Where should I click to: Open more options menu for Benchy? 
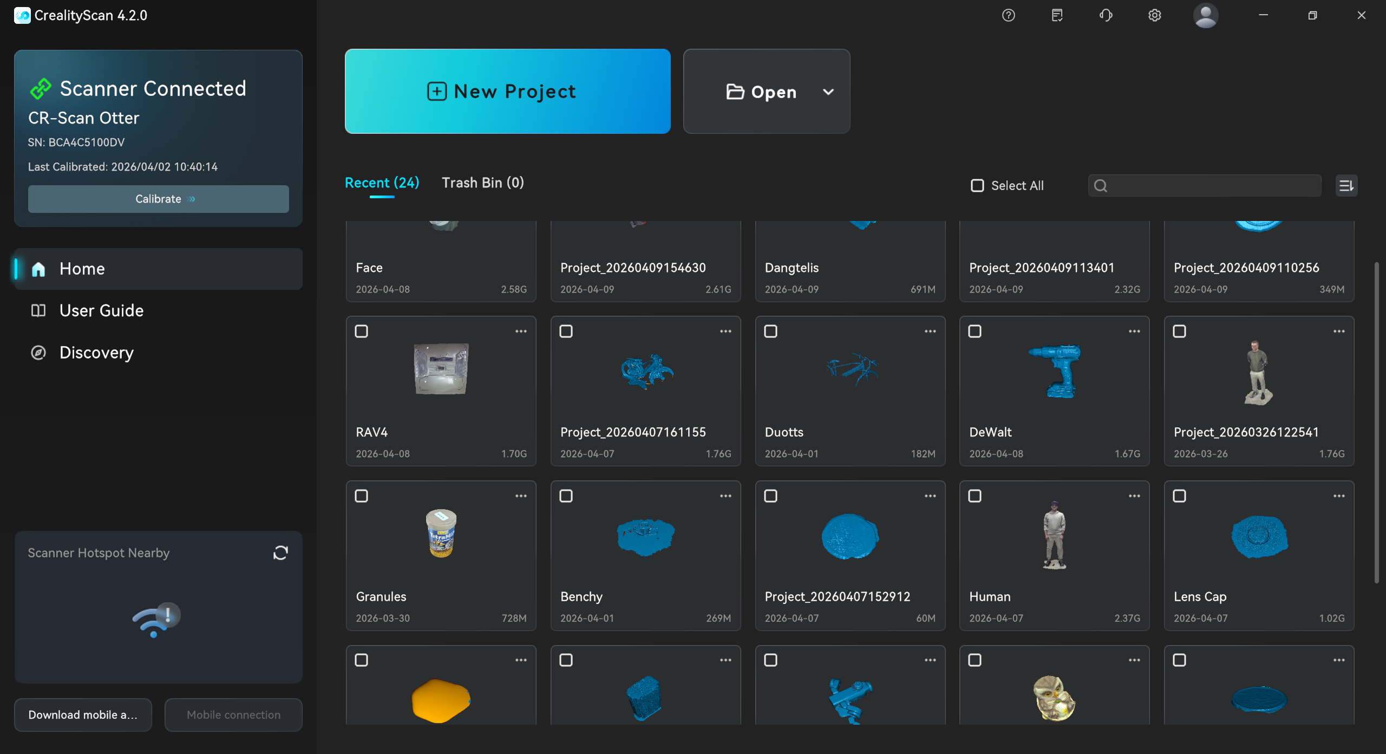[x=725, y=496]
